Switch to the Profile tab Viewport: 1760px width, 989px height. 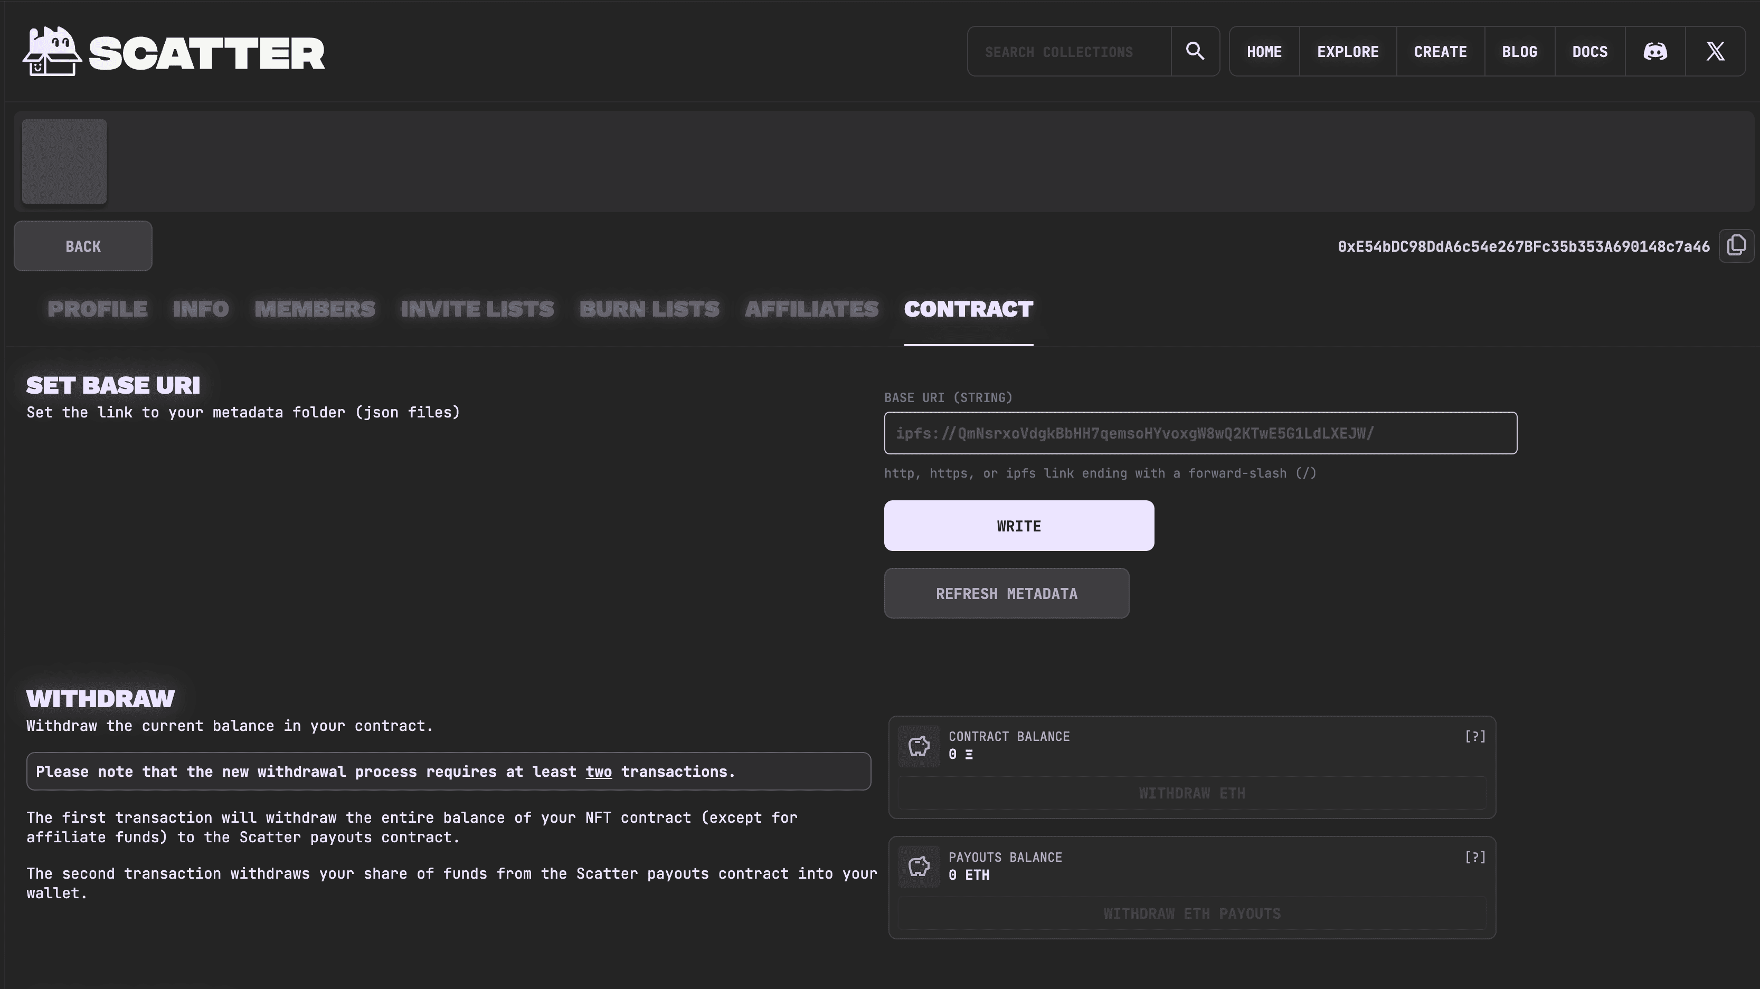pyautogui.click(x=97, y=309)
